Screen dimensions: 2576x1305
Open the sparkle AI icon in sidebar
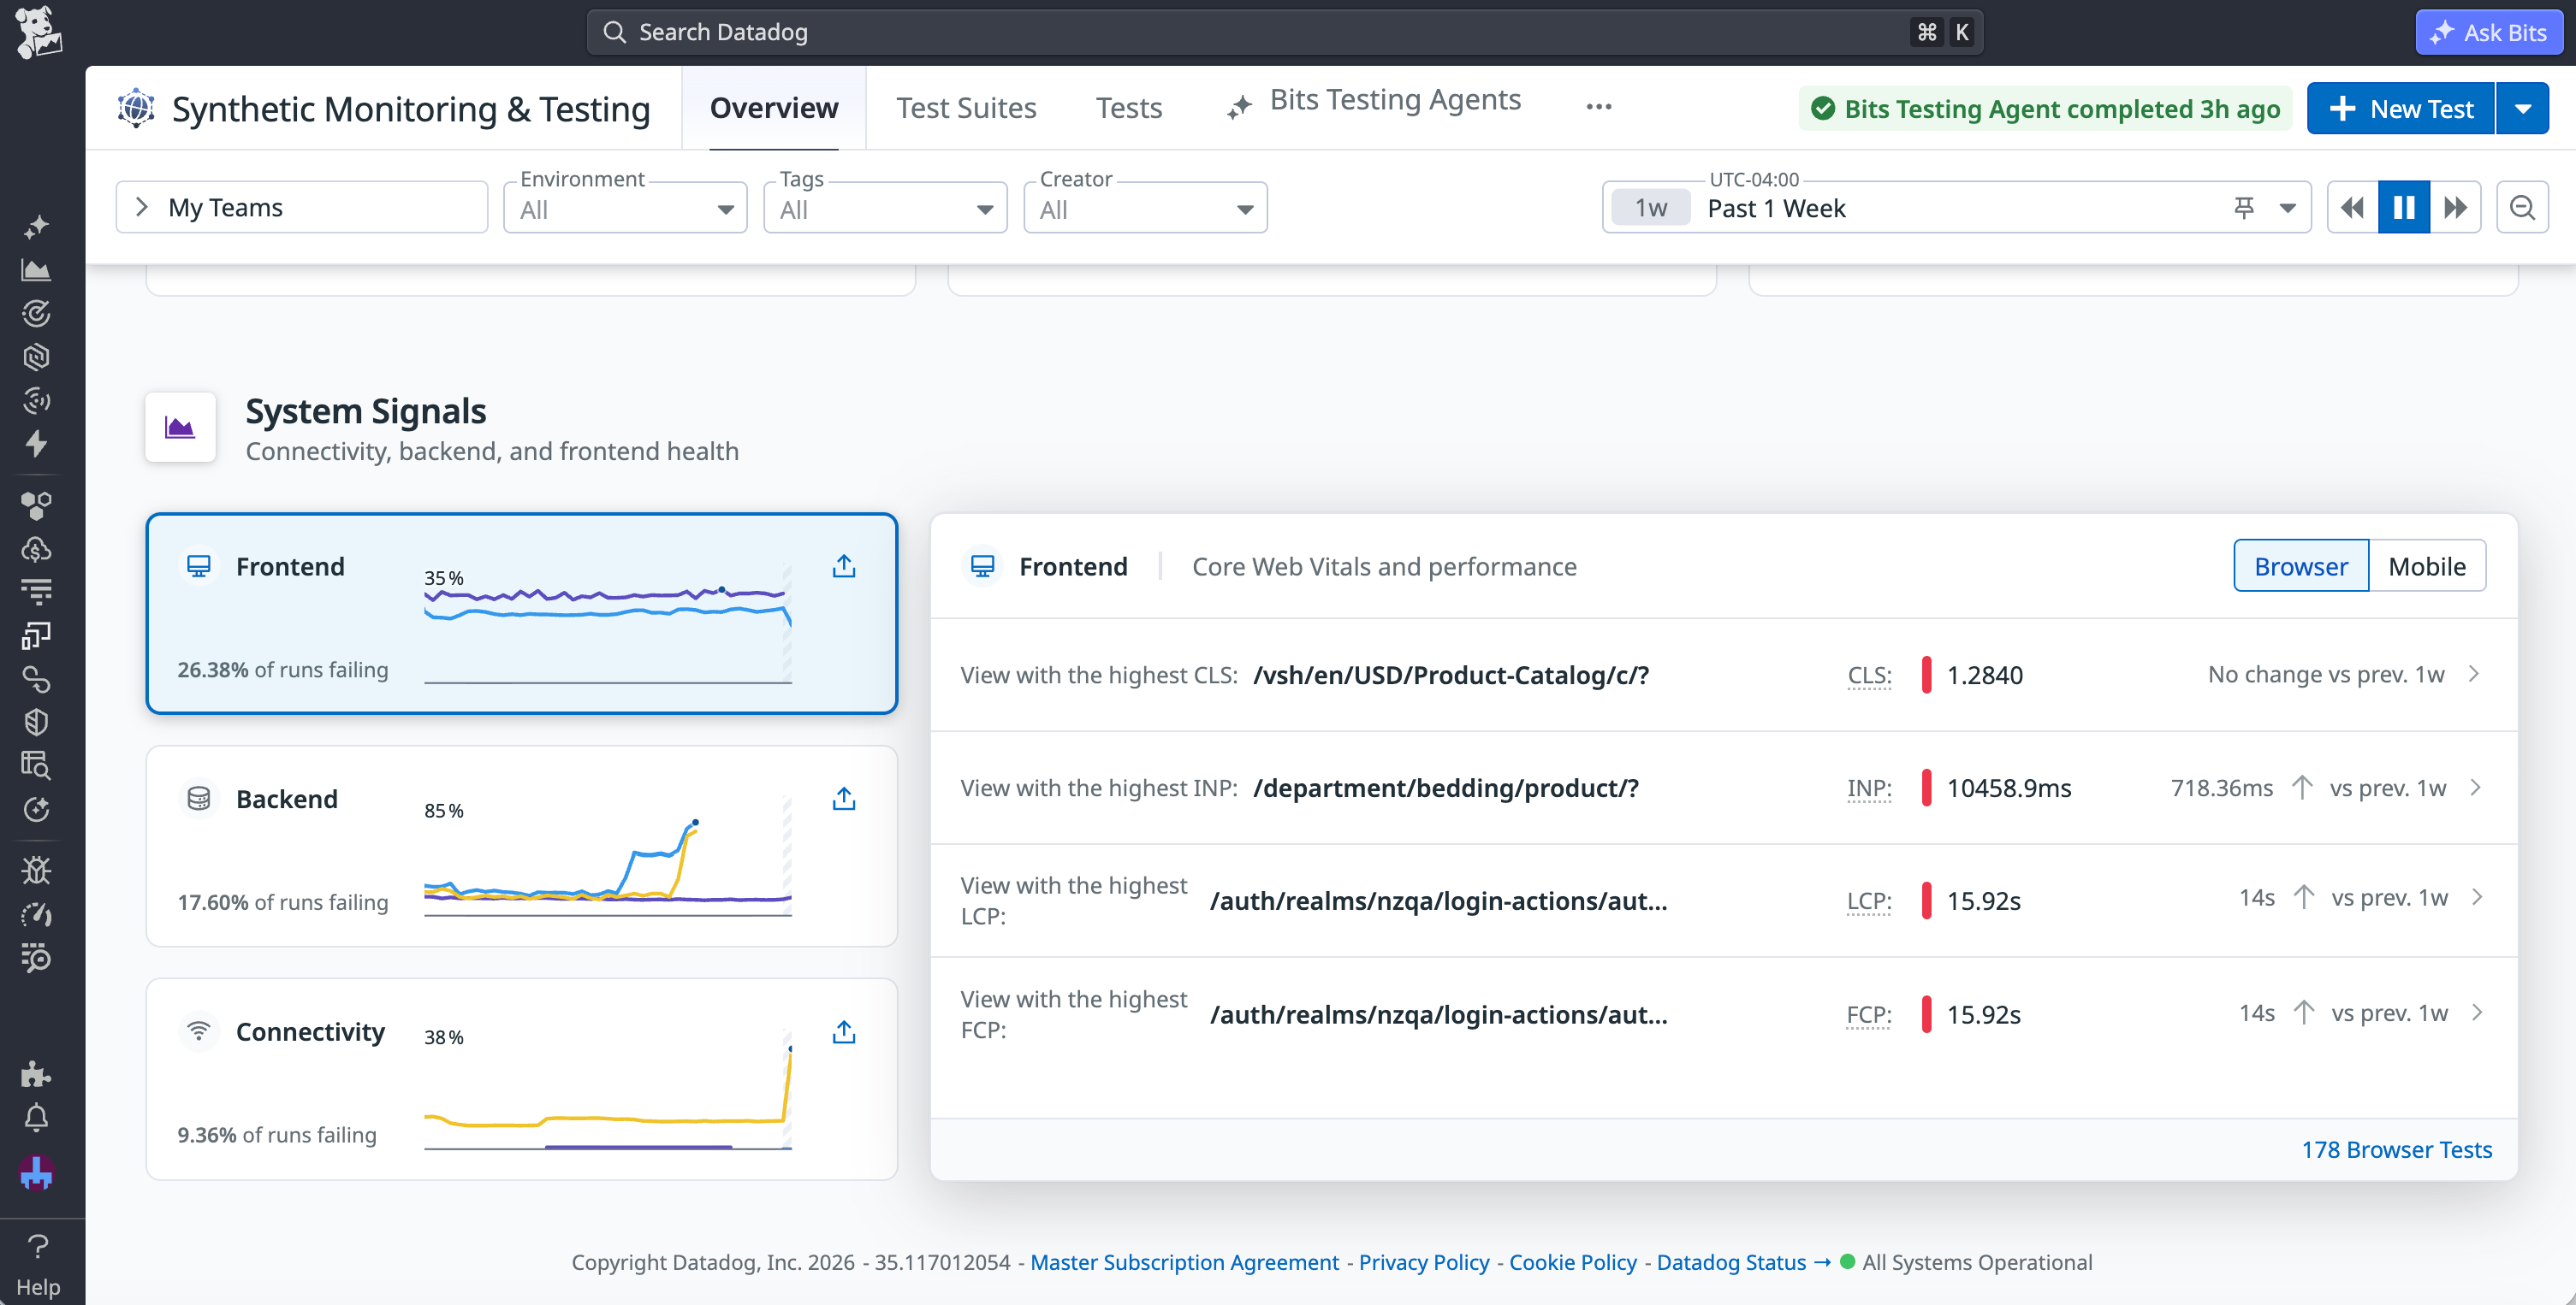[x=36, y=227]
